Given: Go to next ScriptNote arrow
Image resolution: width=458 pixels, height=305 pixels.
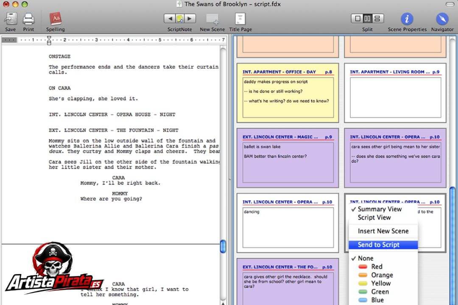Looking at the screenshot, I should [190, 19].
